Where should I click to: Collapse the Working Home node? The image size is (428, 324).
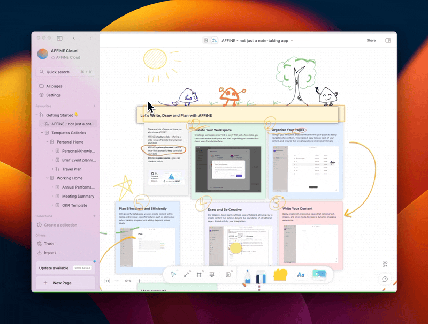pyautogui.click(x=47, y=178)
